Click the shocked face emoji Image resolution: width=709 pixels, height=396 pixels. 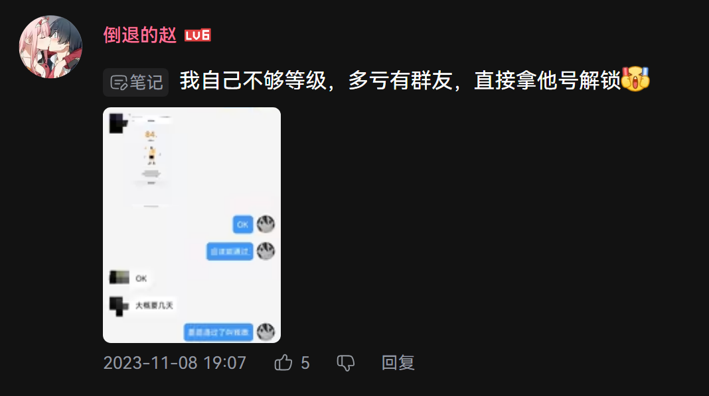635,79
